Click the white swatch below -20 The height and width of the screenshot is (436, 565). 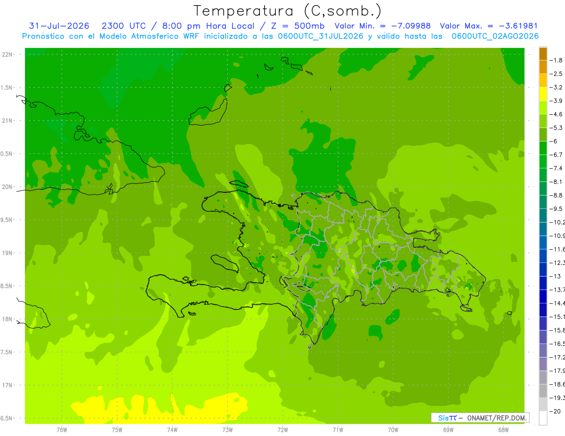[543, 418]
